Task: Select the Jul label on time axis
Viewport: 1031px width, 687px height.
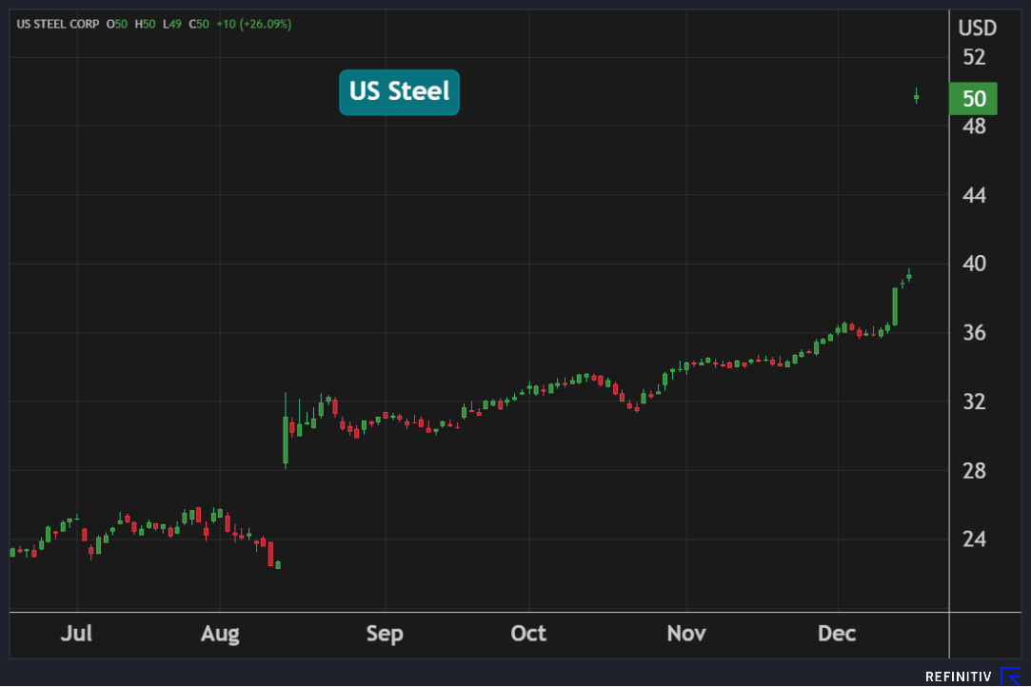Action: (x=76, y=634)
